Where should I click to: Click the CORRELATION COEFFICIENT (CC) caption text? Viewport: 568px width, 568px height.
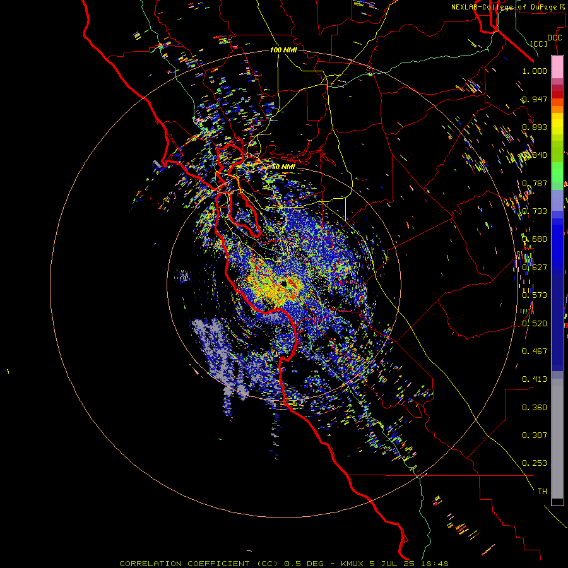199,564
